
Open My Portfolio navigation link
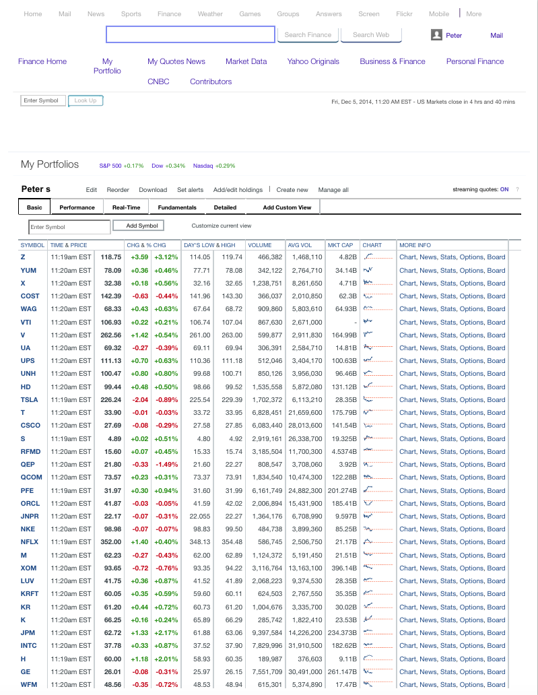point(107,66)
